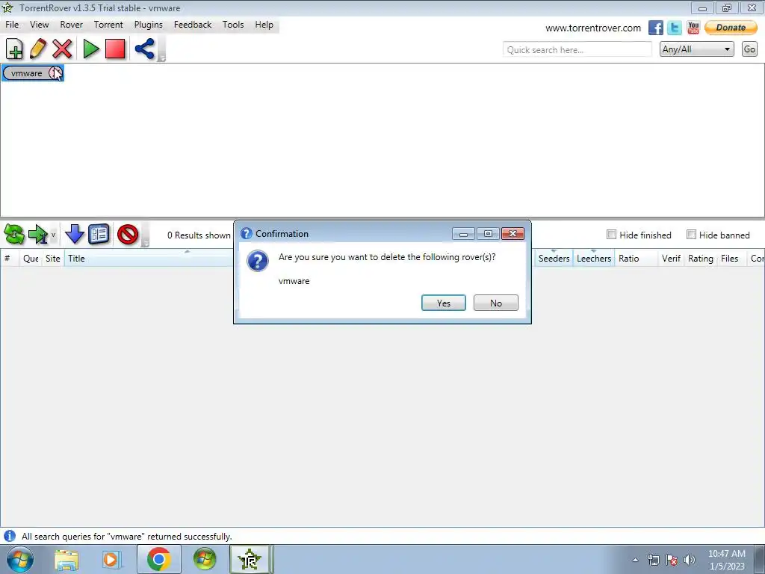765x574 pixels.
Task: Open the Windows Start button
Action: click(20, 559)
